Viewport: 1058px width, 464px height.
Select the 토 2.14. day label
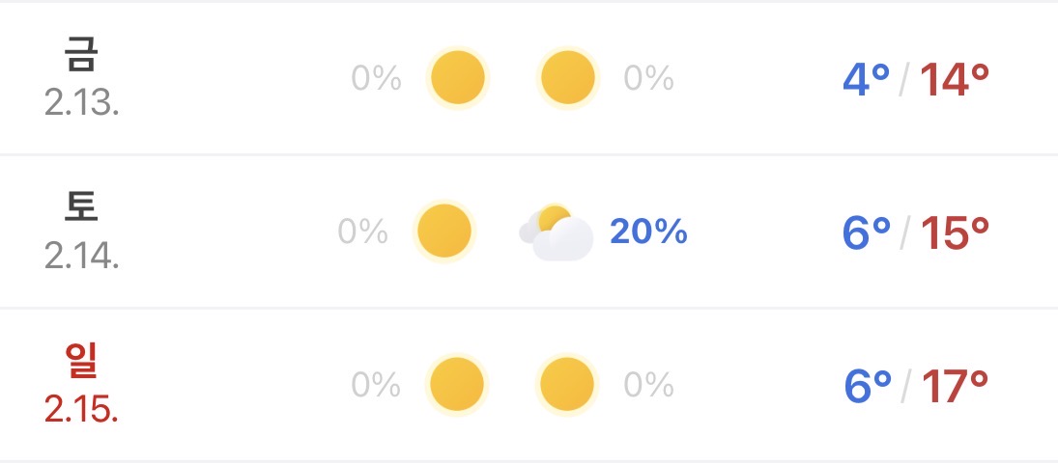tap(81, 232)
